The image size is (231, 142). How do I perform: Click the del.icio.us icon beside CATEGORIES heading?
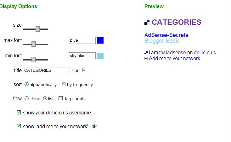point(147,22)
